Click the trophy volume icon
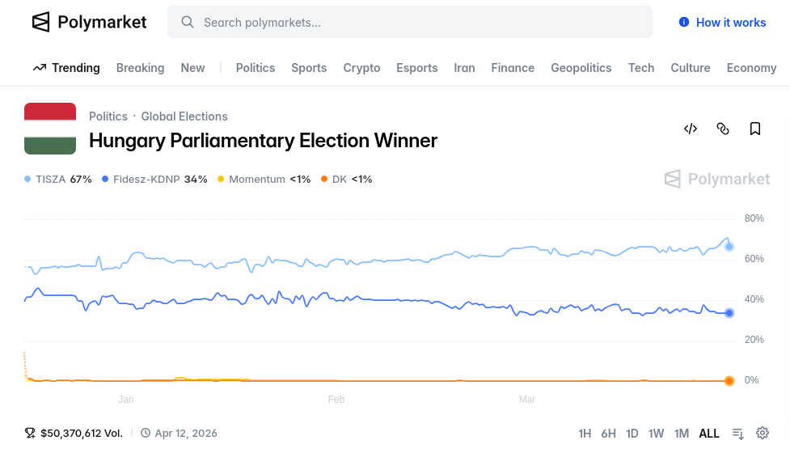 click(x=30, y=433)
